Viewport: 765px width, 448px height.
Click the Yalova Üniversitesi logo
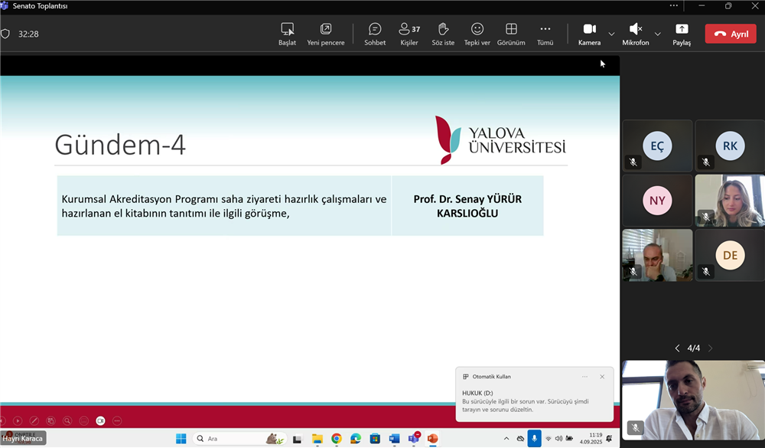(x=500, y=140)
